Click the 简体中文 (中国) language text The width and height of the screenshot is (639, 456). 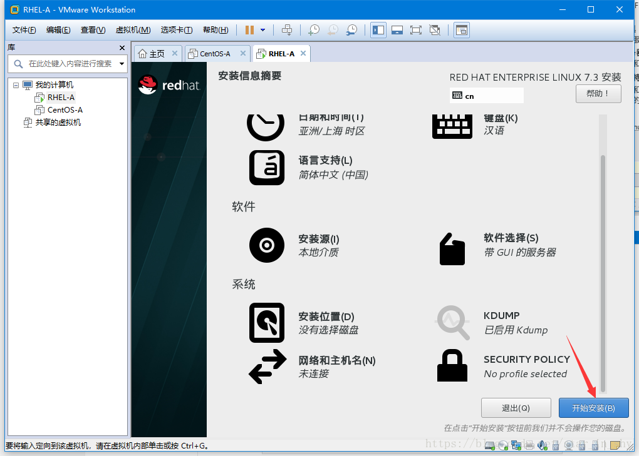coord(333,175)
